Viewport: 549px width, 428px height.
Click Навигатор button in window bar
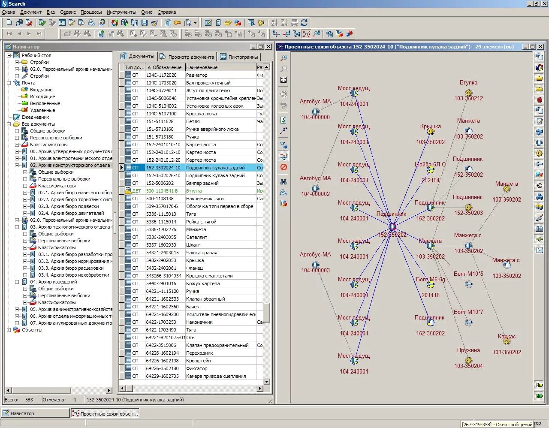click(35, 413)
